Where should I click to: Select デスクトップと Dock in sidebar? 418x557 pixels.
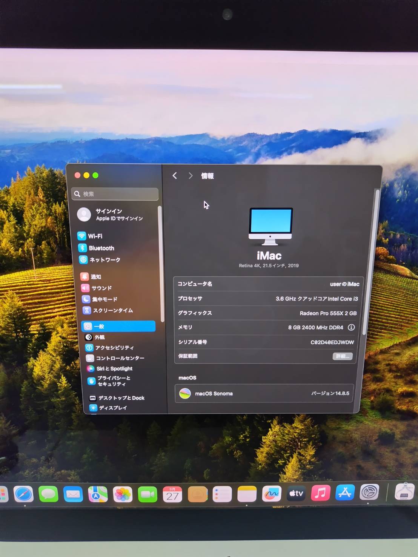tap(117, 398)
